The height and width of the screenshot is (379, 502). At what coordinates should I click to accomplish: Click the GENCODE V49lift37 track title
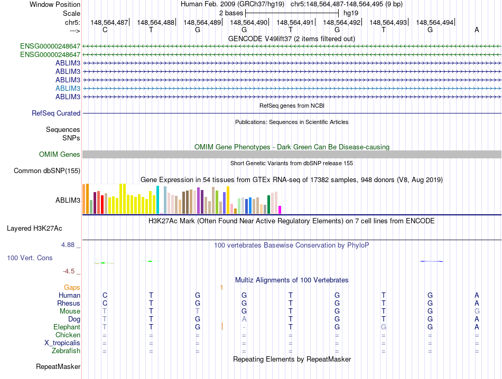pyautogui.click(x=291, y=39)
